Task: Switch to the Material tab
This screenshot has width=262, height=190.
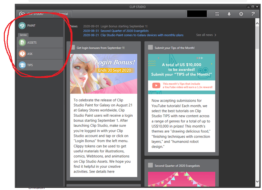Action: point(63,14)
